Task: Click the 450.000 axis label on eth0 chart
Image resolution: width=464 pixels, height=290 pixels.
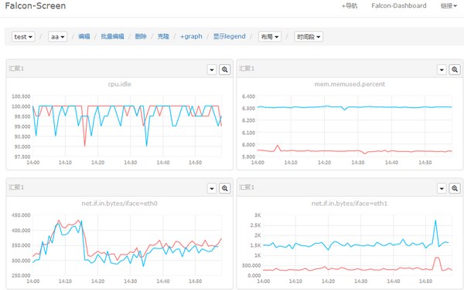Action: coord(21,215)
